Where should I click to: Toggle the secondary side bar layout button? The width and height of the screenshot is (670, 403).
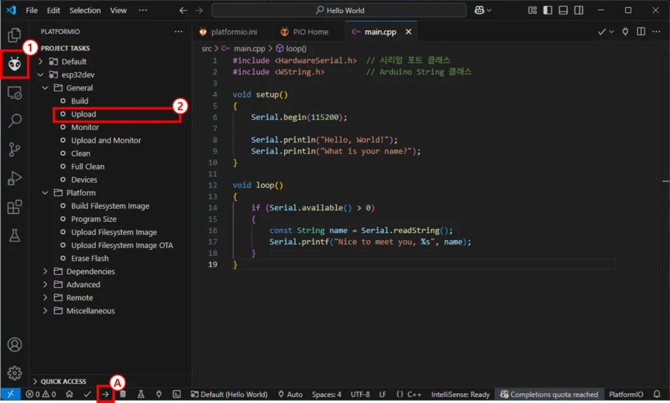coord(578,10)
